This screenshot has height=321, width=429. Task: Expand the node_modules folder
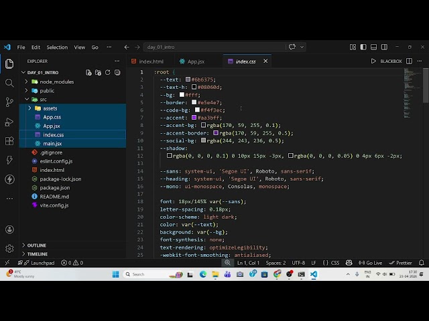pyautogui.click(x=26, y=82)
